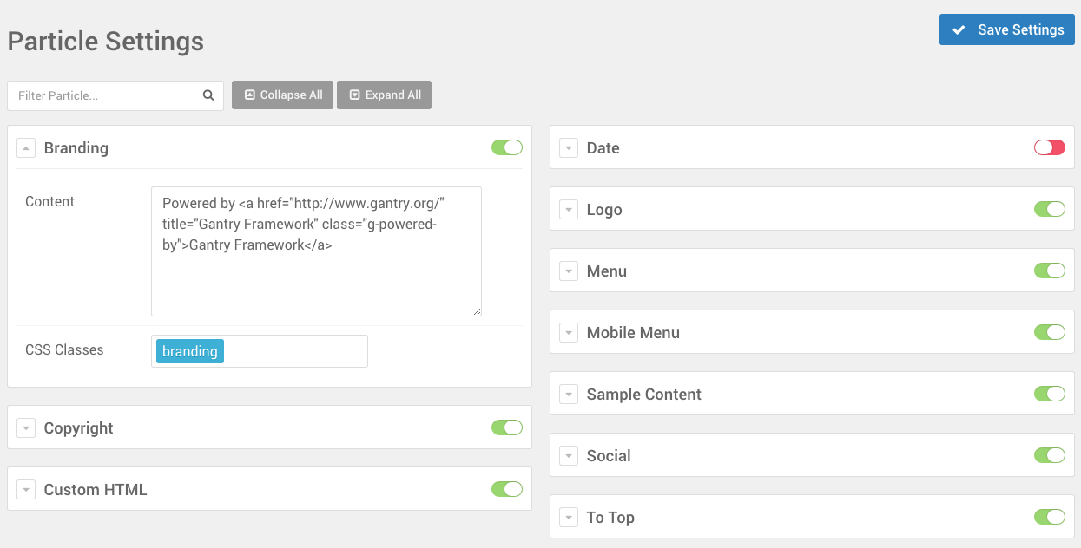The height and width of the screenshot is (548, 1081).
Task: Open the Logo particle chevron
Action: tap(569, 210)
